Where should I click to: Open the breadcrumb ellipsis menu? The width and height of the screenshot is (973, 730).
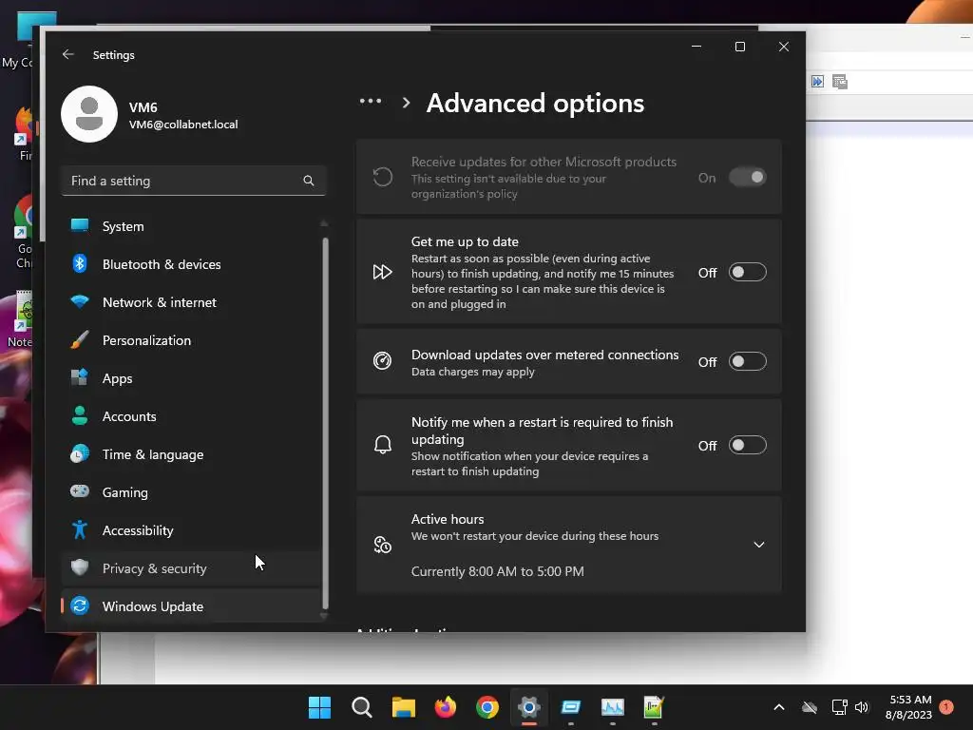point(371,101)
